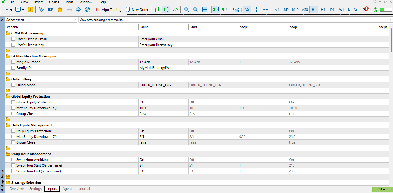
Task: Select the vertical line tool
Action: click(x=256, y=9)
